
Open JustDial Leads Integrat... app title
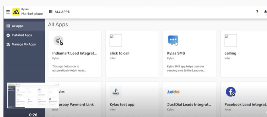coord(189,104)
